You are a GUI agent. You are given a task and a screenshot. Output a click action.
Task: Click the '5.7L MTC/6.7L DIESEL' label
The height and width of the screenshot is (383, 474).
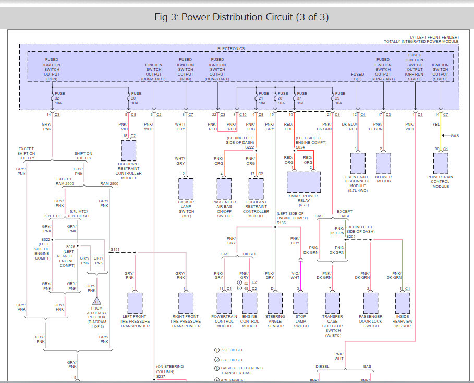pos(79,214)
